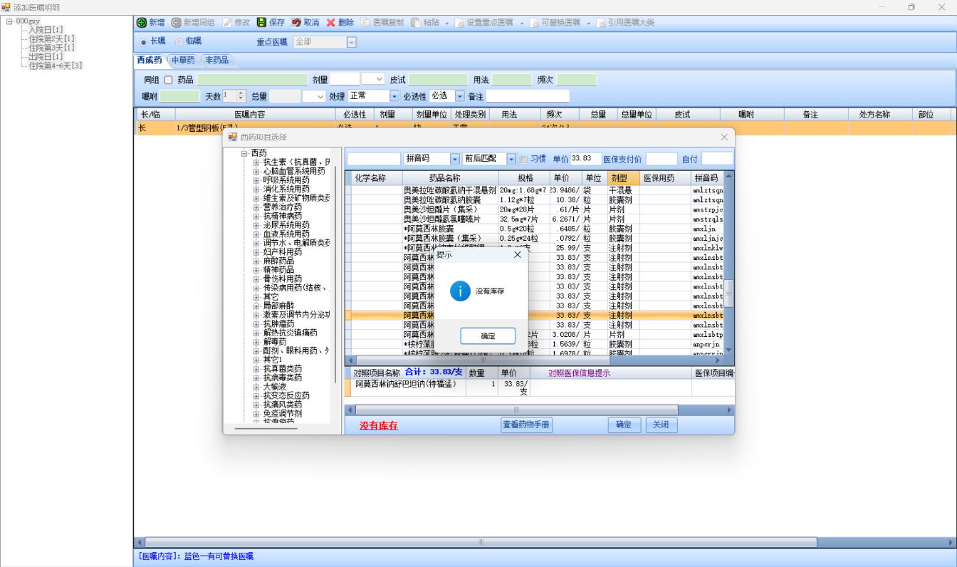
Task: Click the 取消 undo arrow icon
Action: click(296, 23)
